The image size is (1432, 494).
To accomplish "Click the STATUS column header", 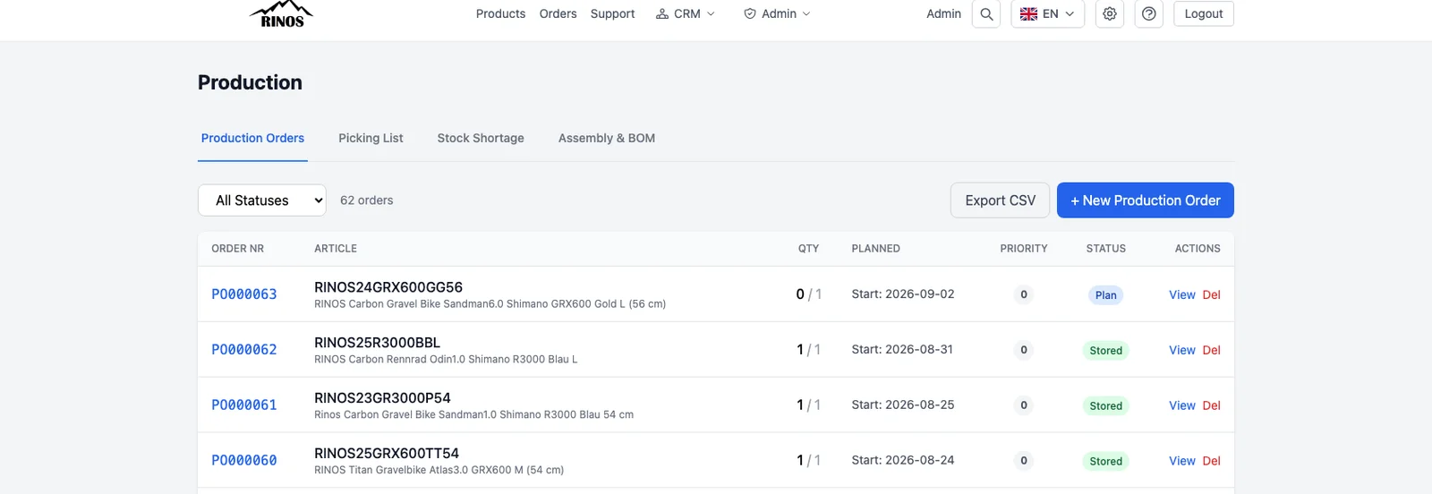I will pyautogui.click(x=1106, y=249).
